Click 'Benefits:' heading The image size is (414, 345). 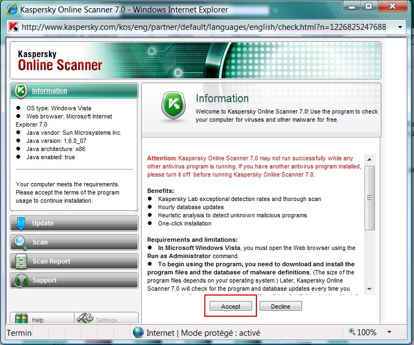pos(160,191)
